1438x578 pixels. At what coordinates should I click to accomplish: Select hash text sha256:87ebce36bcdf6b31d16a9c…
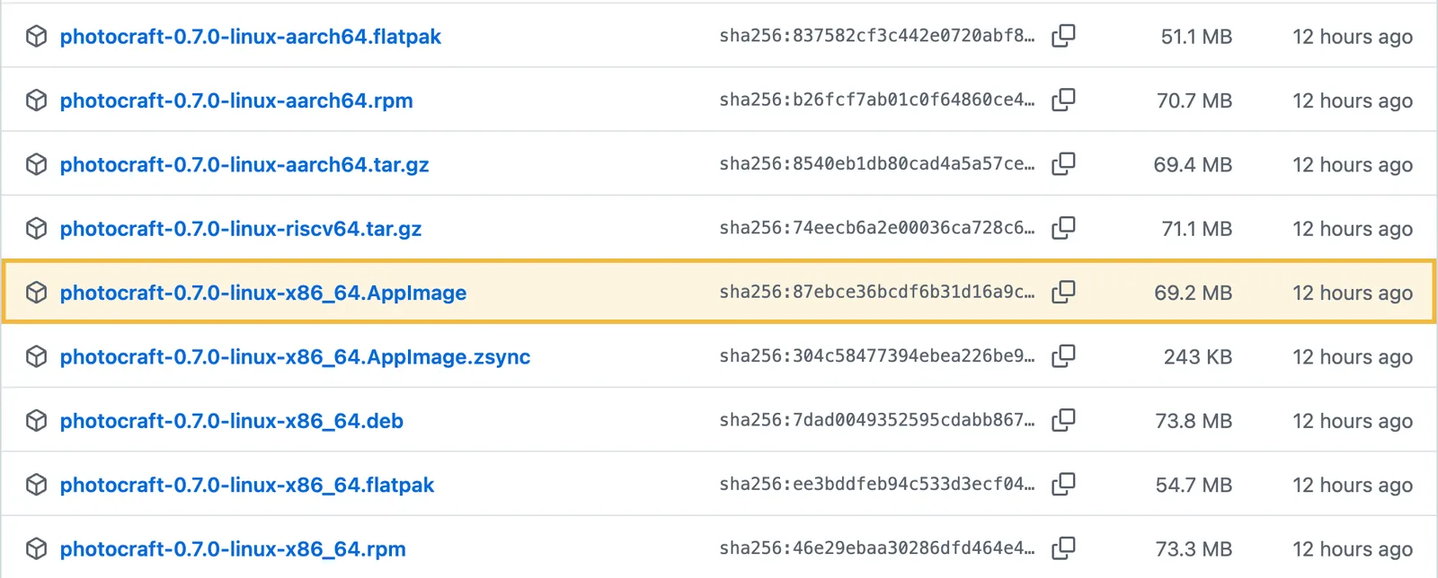point(877,292)
